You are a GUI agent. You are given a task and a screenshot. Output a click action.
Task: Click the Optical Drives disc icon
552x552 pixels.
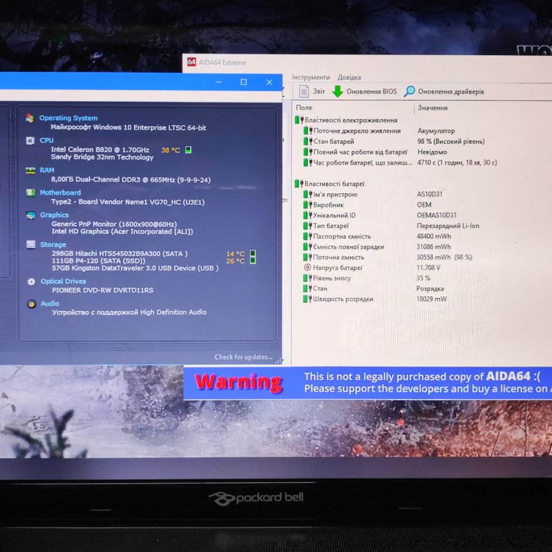tap(31, 282)
